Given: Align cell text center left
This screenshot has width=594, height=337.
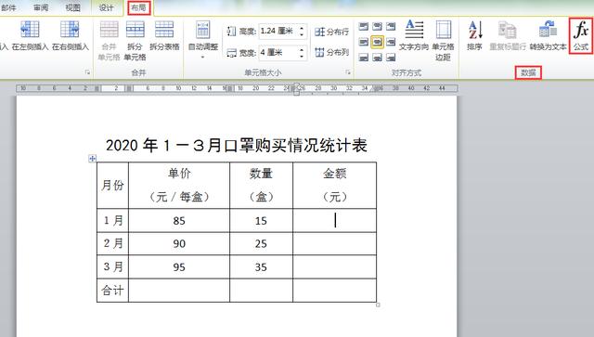Looking at the screenshot, I should 363,42.
